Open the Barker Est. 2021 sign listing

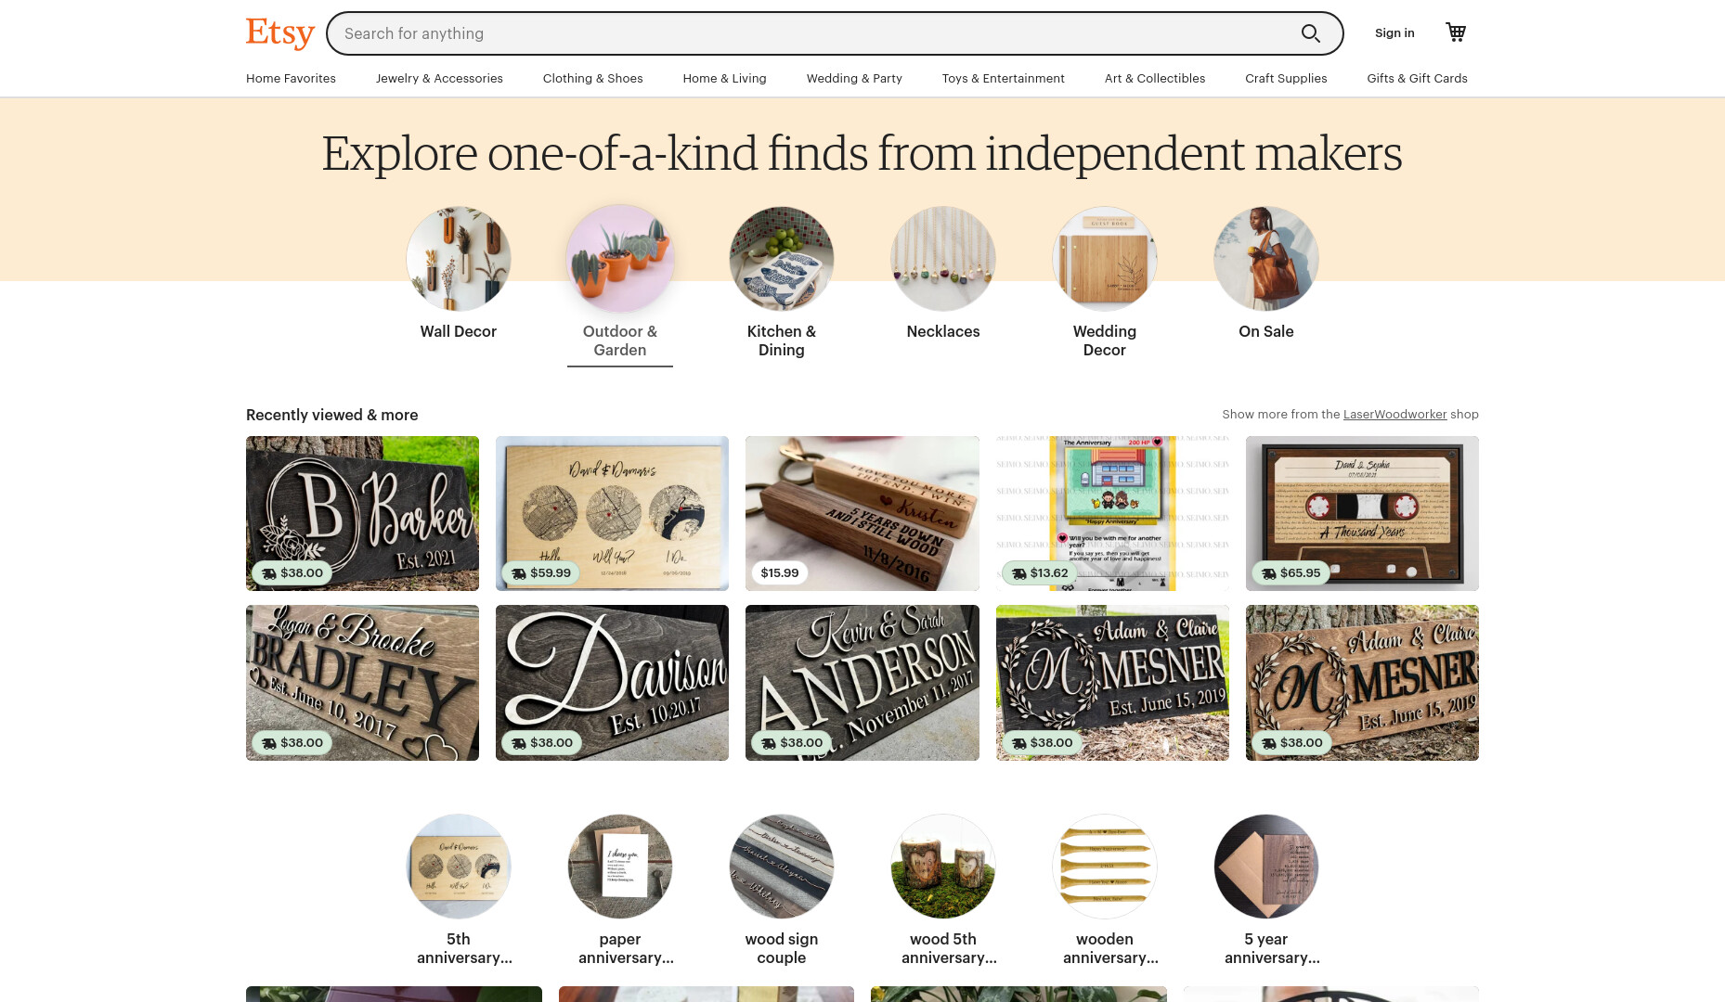point(362,514)
